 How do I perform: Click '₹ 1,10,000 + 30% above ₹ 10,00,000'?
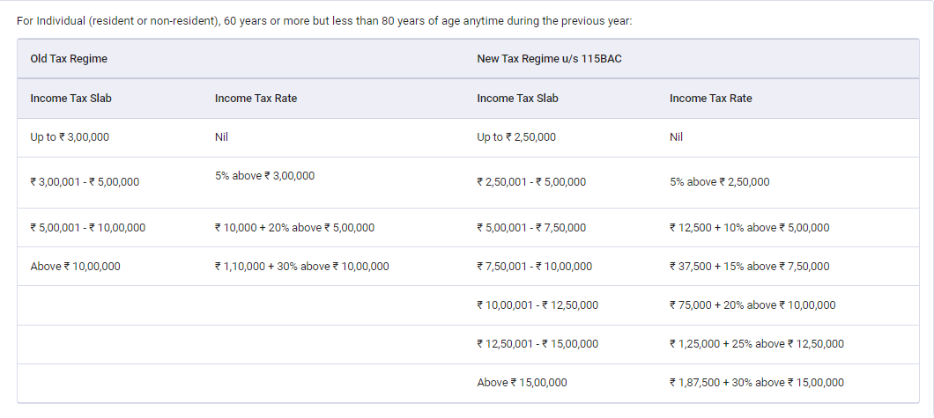301,267
